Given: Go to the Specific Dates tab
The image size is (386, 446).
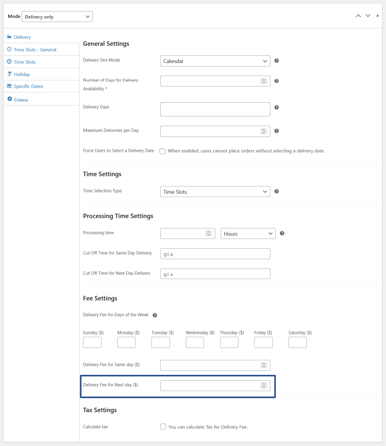Looking at the screenshot, I should (28, 86).
